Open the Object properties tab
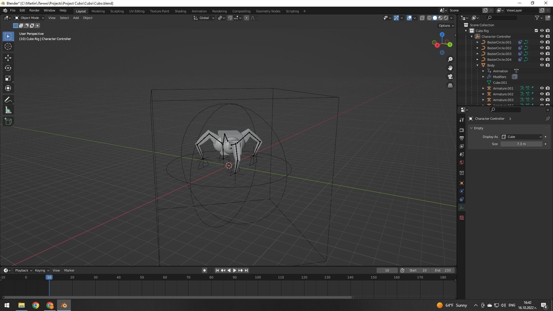553x311 pixels. click(462, 183)
